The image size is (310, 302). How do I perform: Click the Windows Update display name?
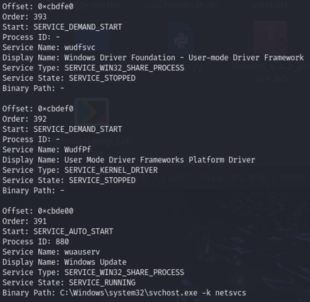pyautogui.click(x=95, y=262)
